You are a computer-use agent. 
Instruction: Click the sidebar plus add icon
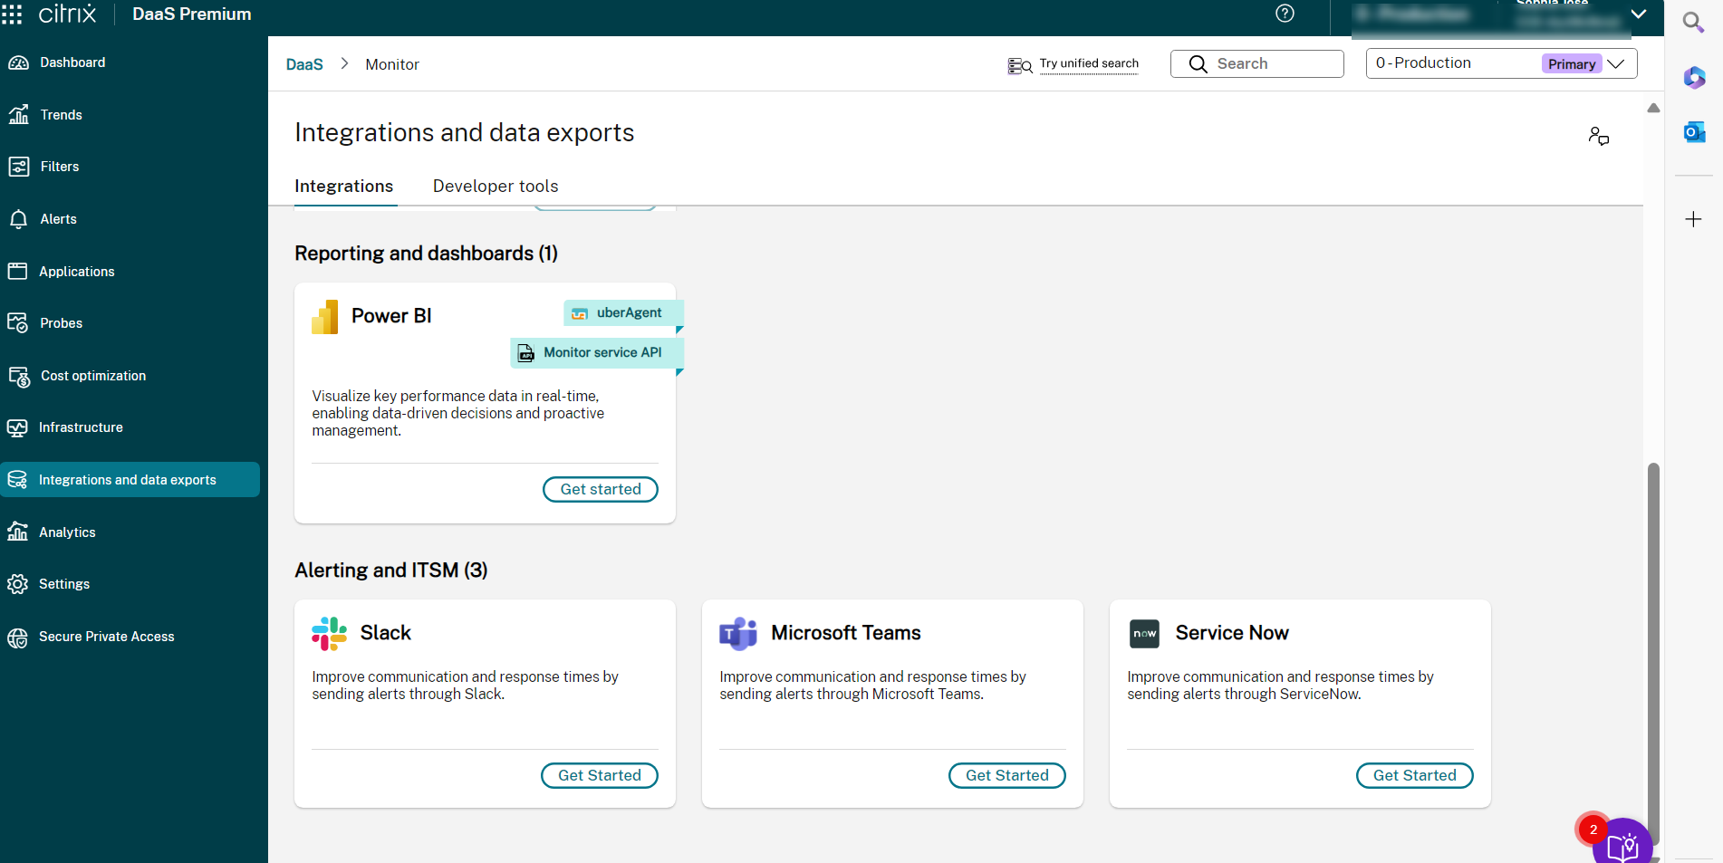coord(1693,219)
